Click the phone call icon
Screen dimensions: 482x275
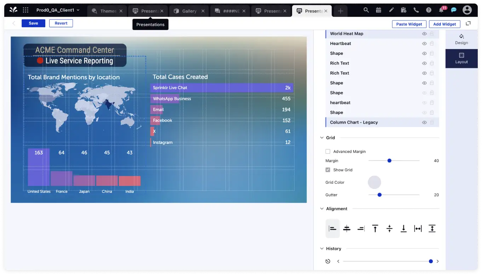416,10
